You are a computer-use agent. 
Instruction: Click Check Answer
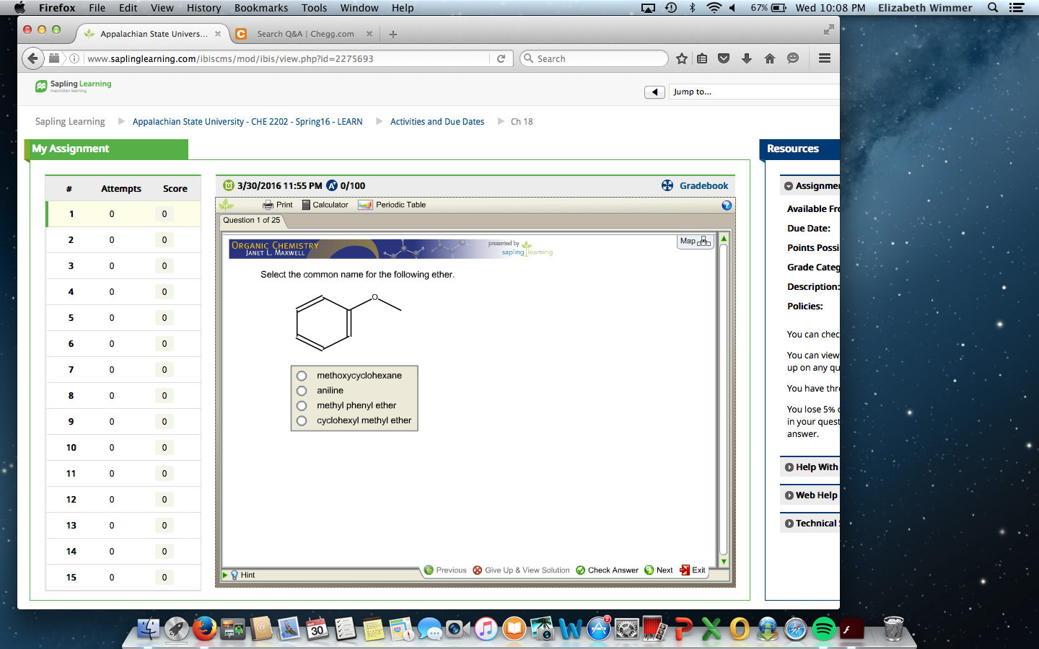click(x=606, y=570)
